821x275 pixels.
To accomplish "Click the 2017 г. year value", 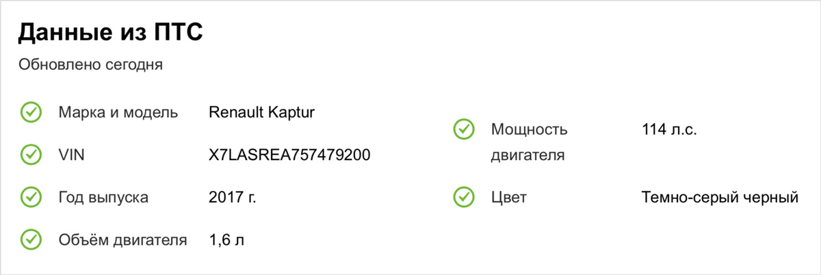I will 233,198.
